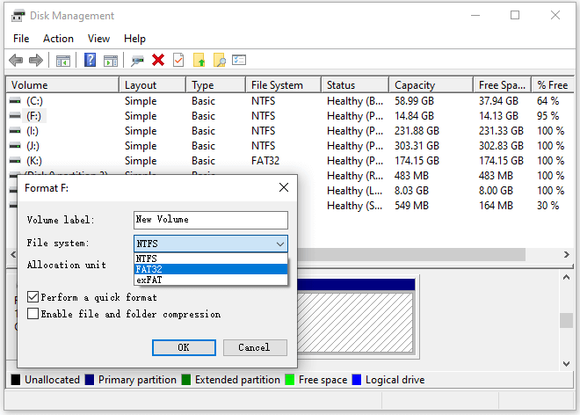Open the View menu

[98, 39]
